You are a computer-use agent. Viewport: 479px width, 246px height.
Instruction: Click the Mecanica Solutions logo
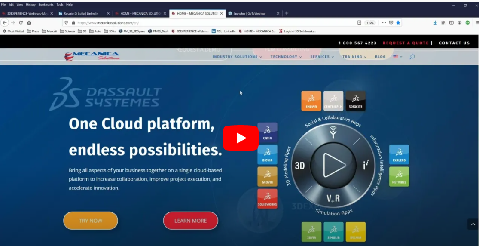click(92, 56)
